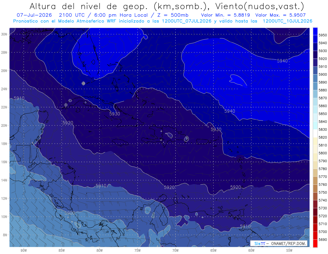Image resolution: width=328 pixels, height=254 pixels.
Task: Click the 26N latitude axis label
Action: point(4,71)
